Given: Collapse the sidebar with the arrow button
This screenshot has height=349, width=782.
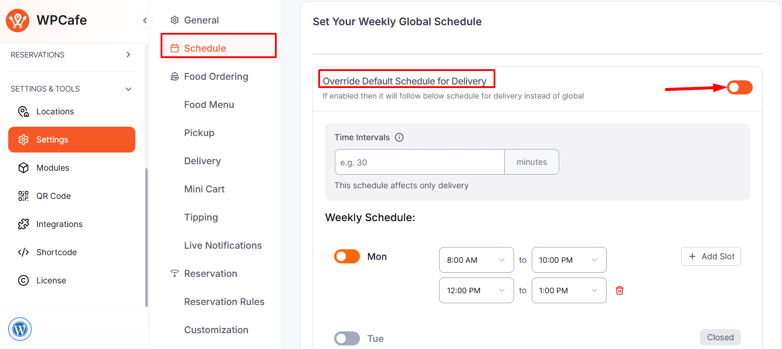Looking at the screenshot, I should click(144, 21).
